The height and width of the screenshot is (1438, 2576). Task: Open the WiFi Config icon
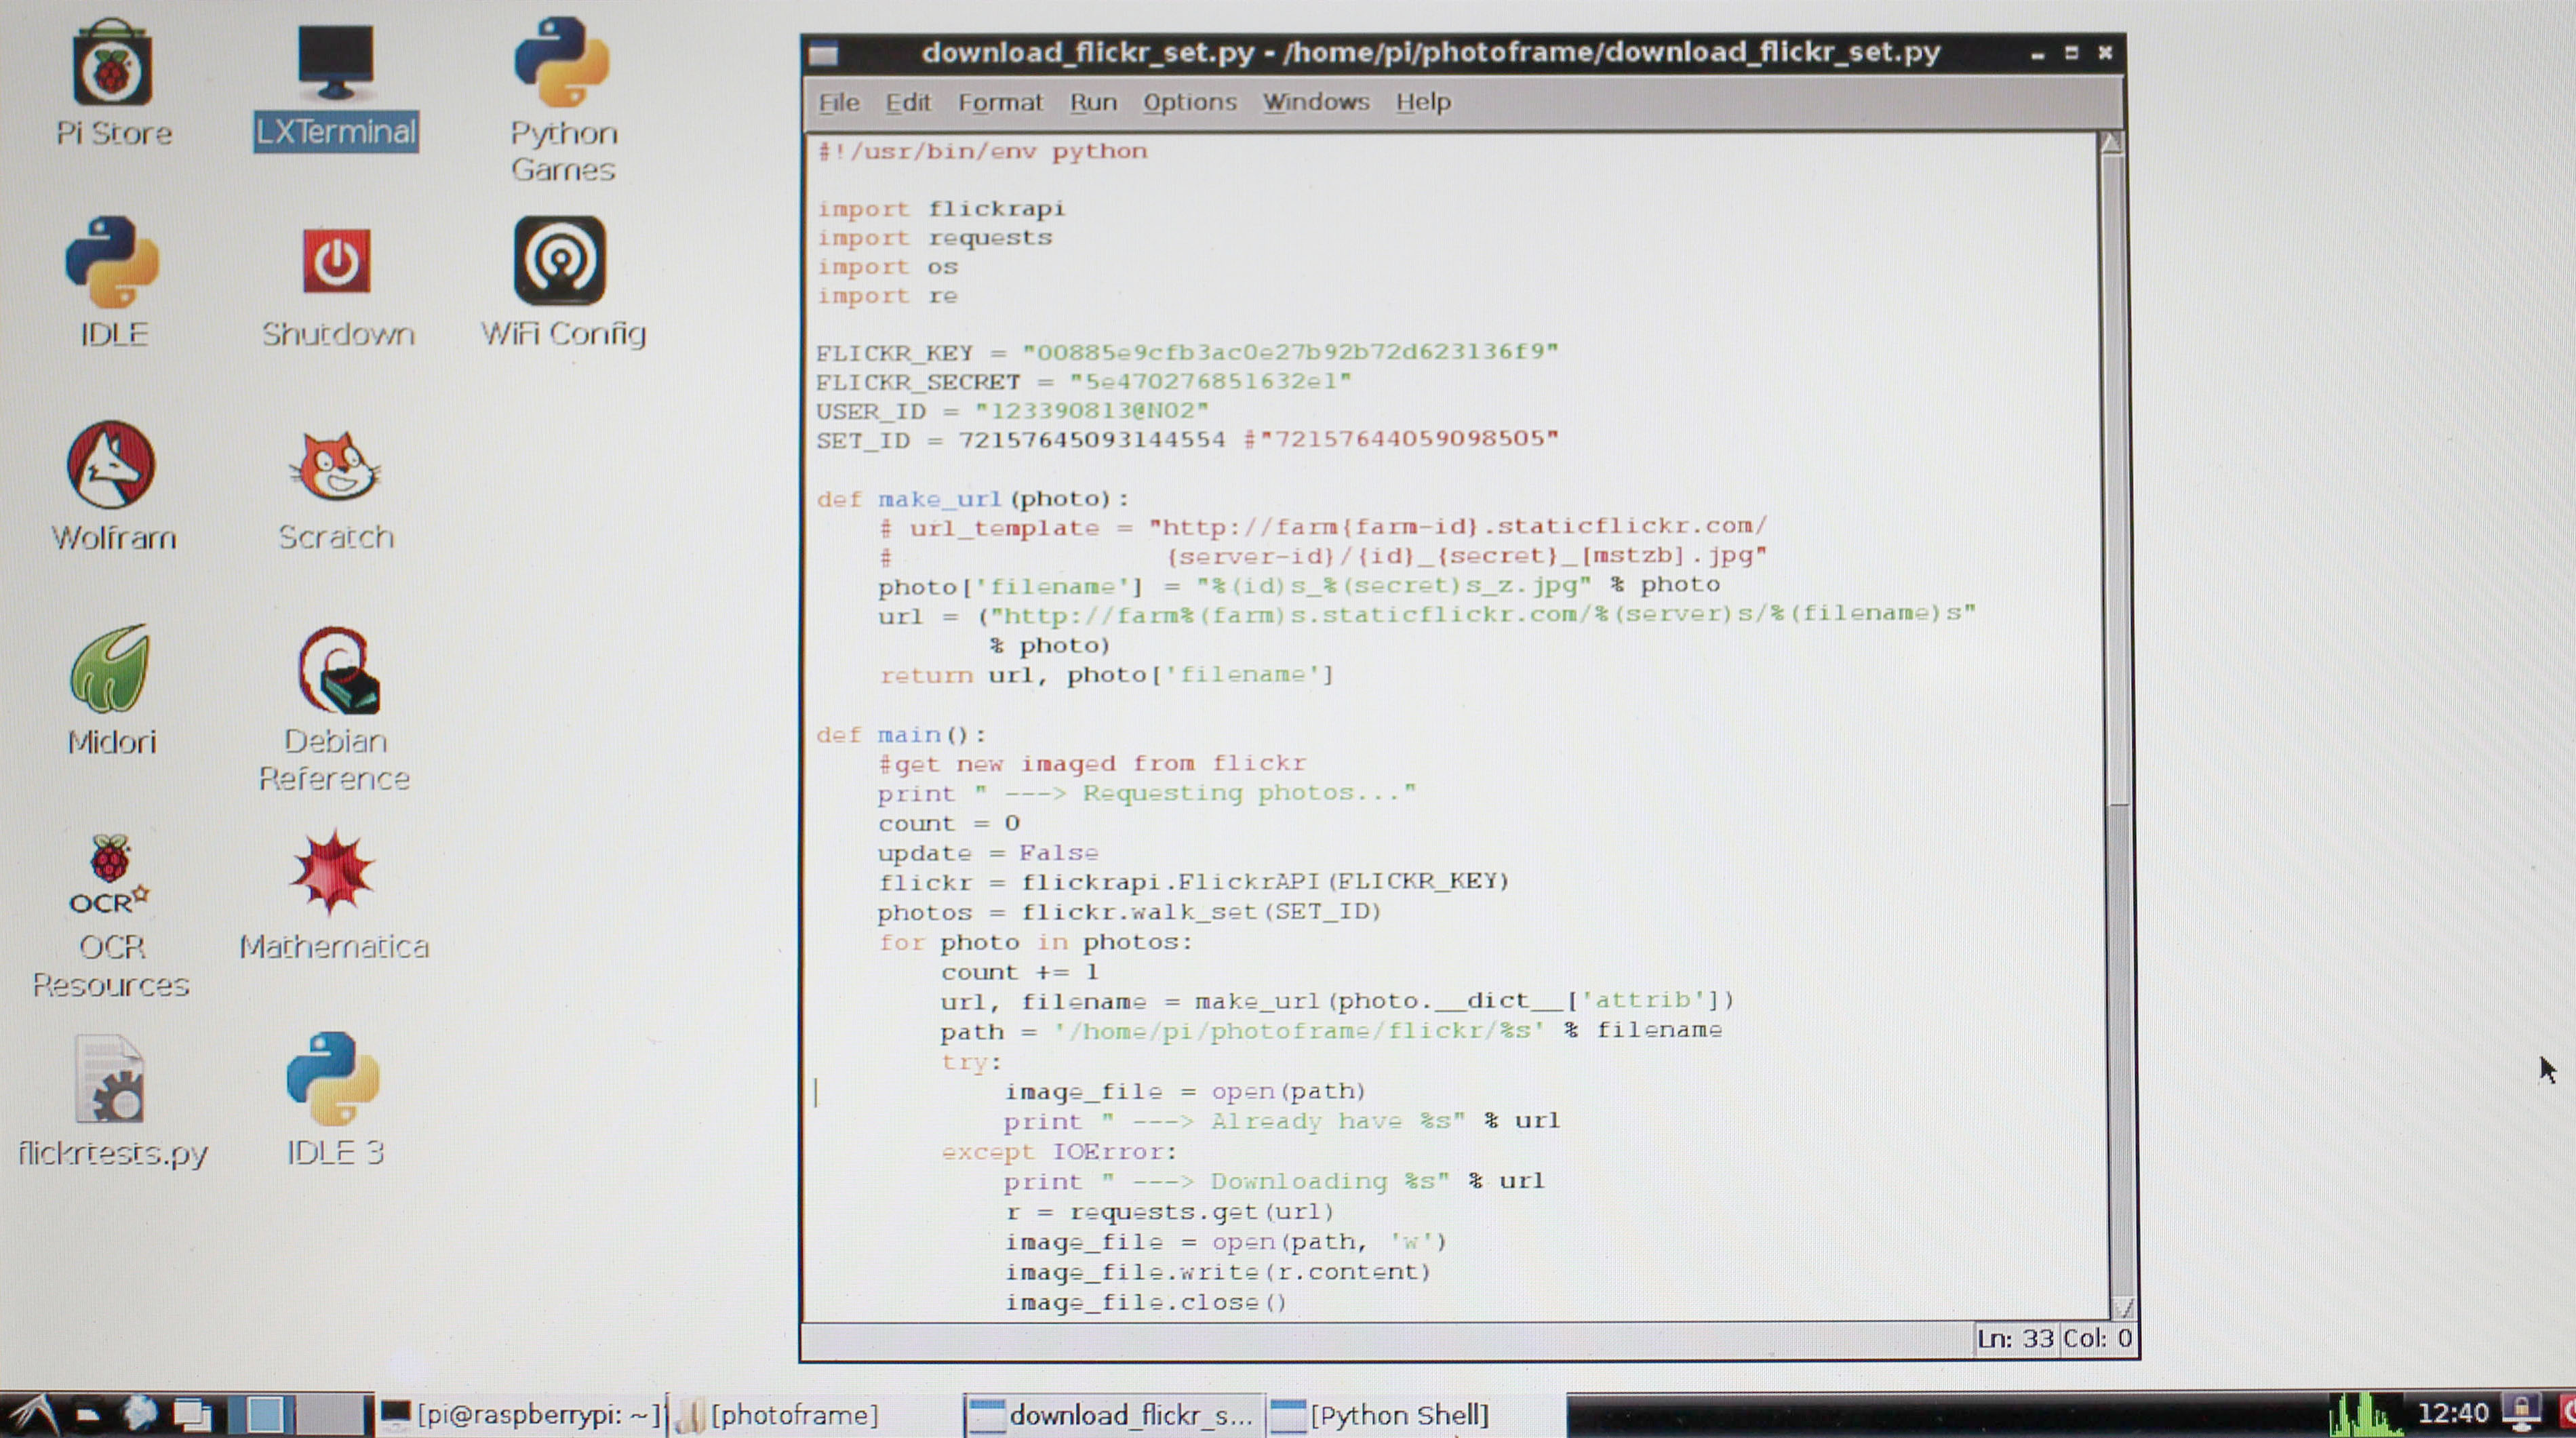(561, 262)
